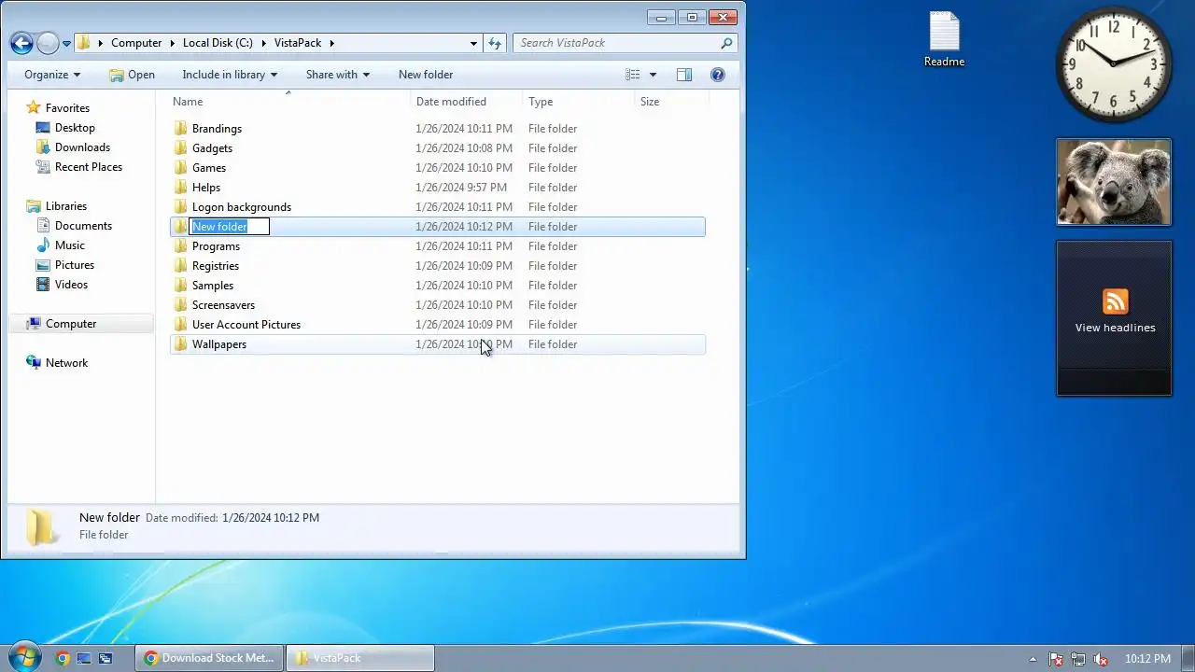Screen dimensions: 1195x672
Task: Expand arrow after VistaPack breadcrumb
Action: 331,43
